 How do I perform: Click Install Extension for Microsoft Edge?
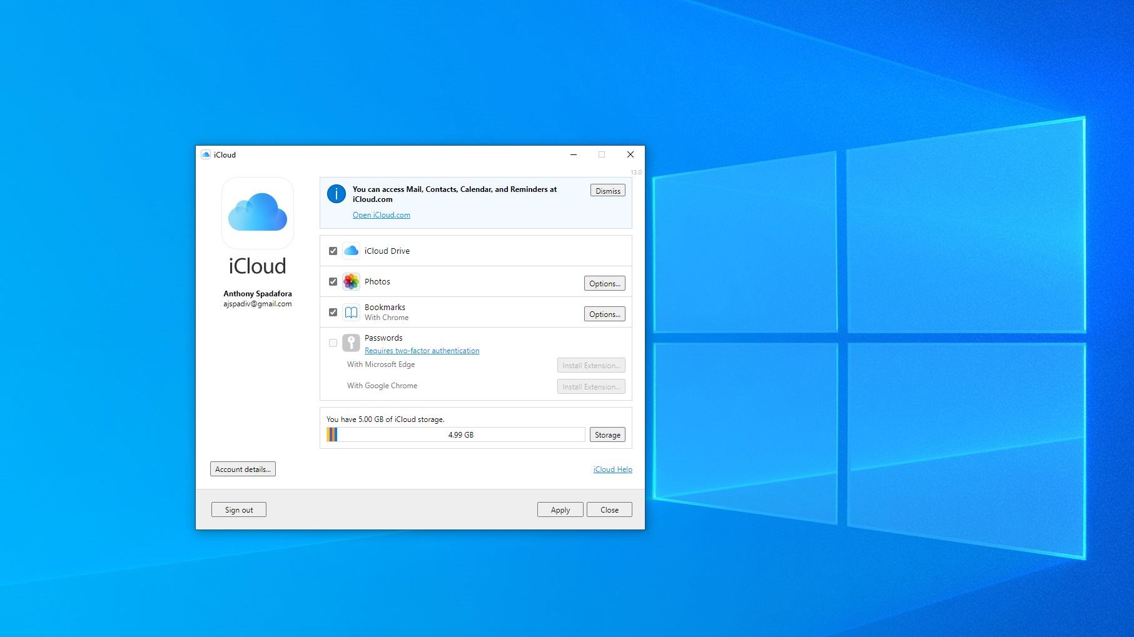click(591, 365)
